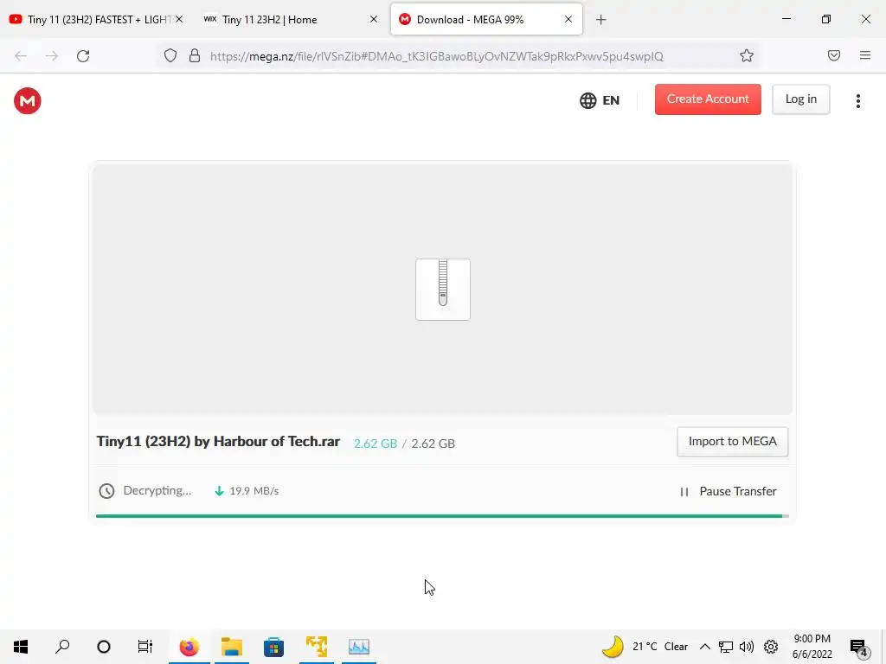Click the MEGA logo icon

[27, 100]
